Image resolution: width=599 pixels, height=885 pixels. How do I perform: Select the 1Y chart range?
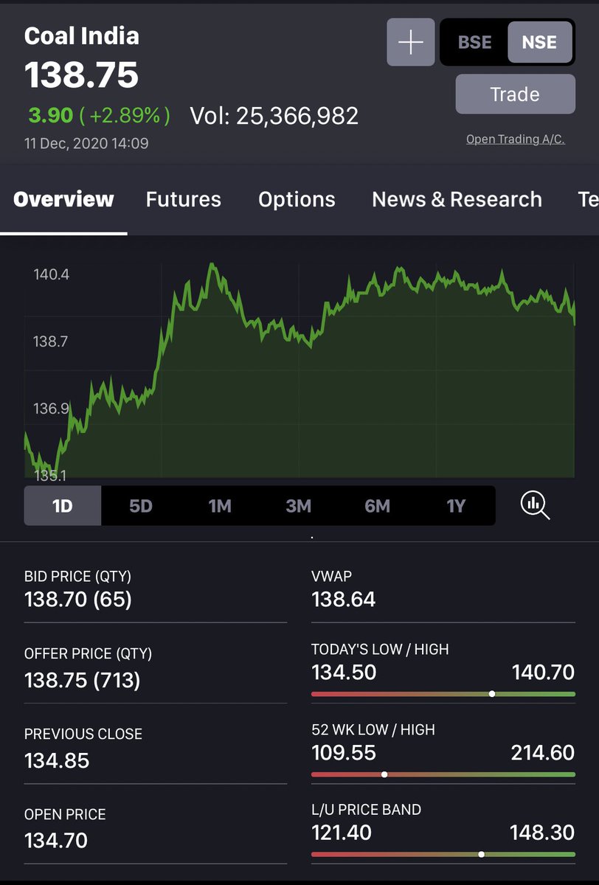coord(456,506)
